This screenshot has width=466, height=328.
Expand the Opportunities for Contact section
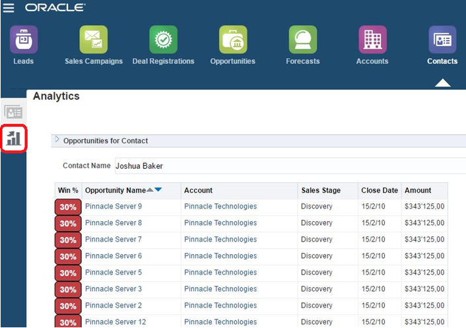pos(57,139)
